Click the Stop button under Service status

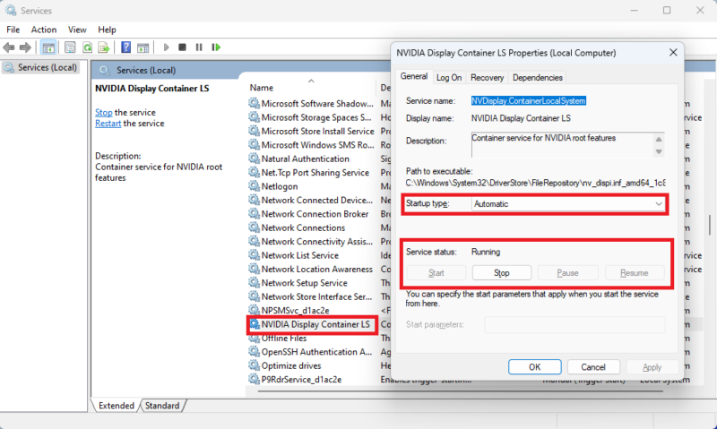(x=502, y=273)
